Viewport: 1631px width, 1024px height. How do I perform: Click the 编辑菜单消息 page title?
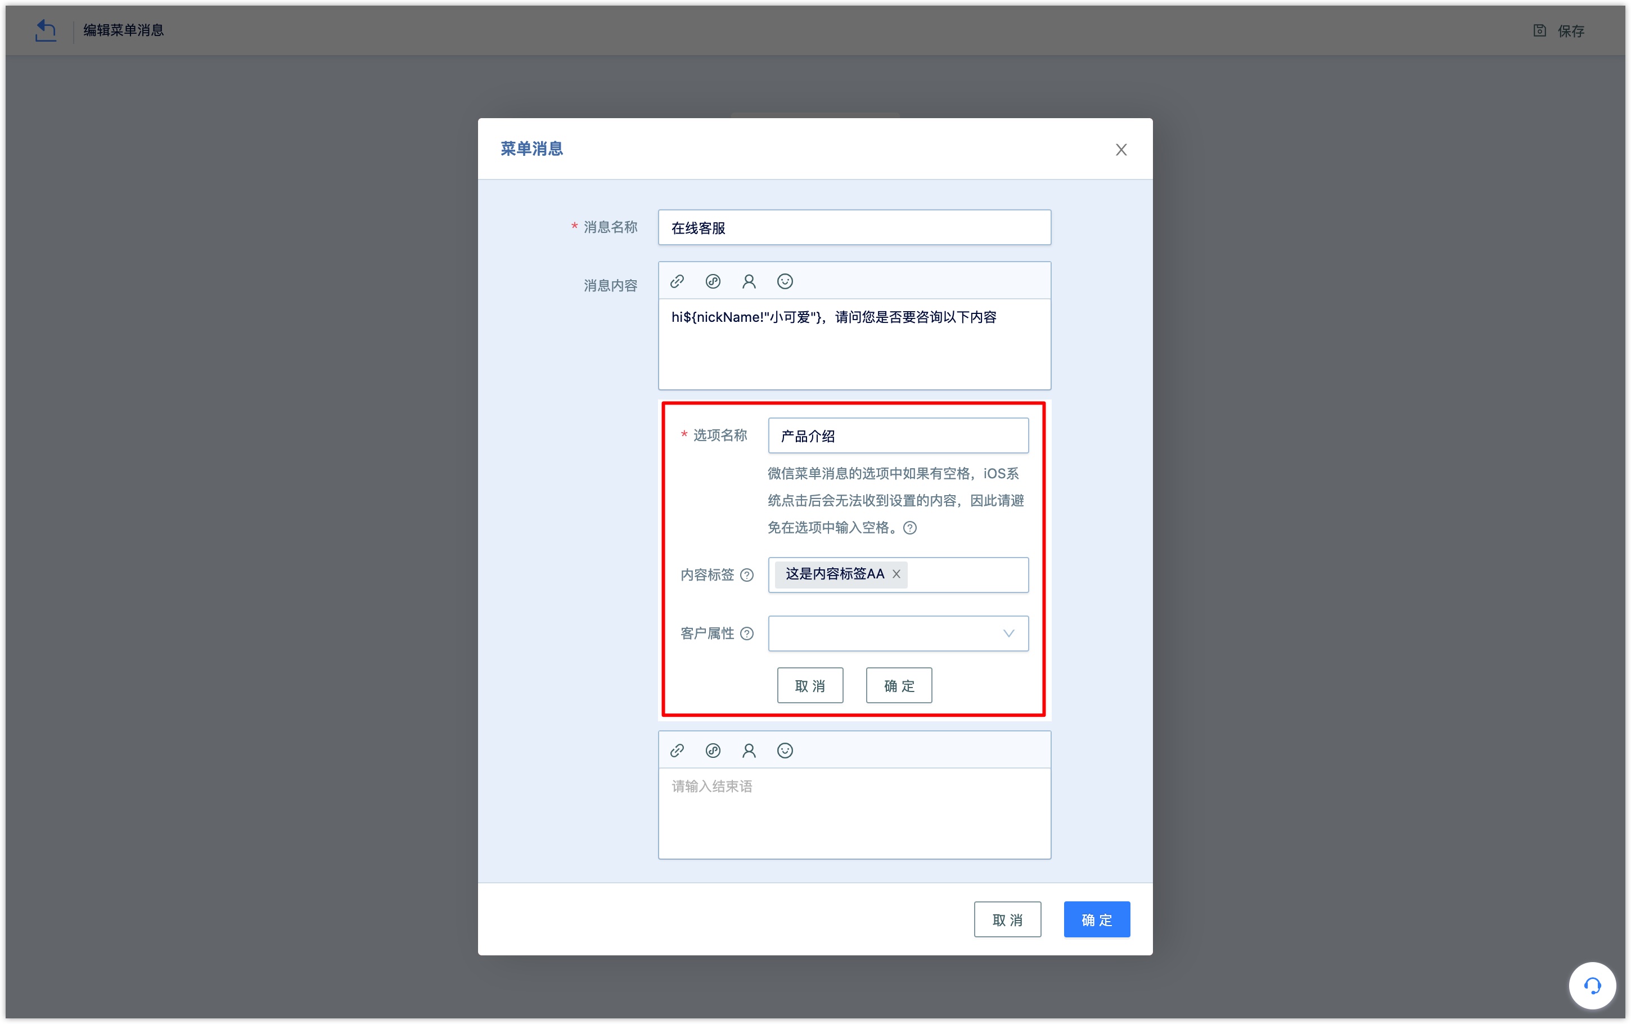(123, 30)
